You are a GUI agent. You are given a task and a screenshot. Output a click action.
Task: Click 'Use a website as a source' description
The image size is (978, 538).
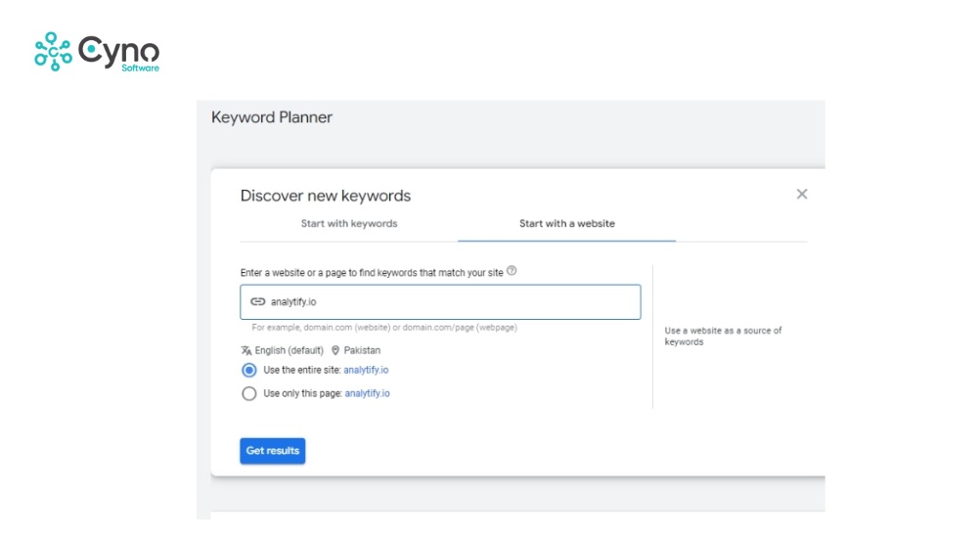click(x=723, y=336)
